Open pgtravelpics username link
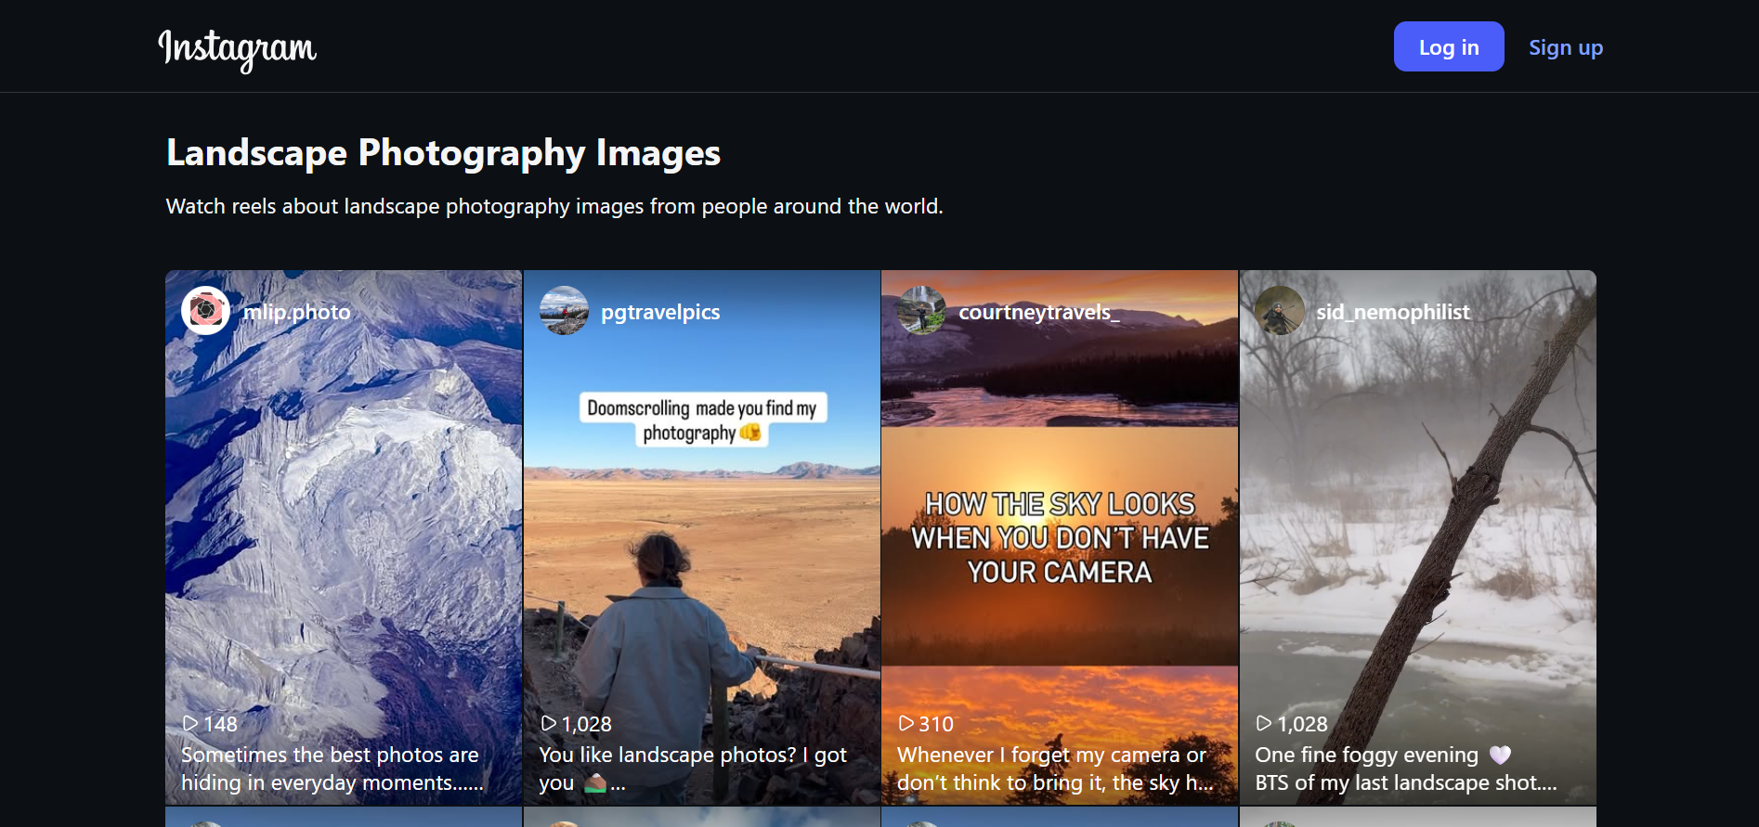This screenshot has height=827, width=1759. point(660,312)
